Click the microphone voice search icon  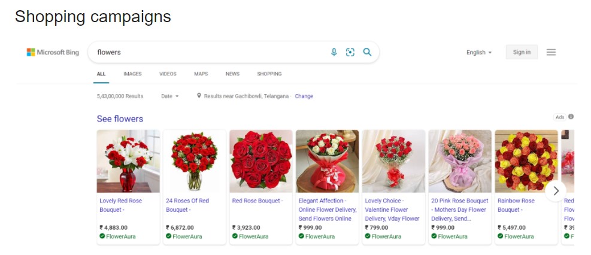(334, 52)
